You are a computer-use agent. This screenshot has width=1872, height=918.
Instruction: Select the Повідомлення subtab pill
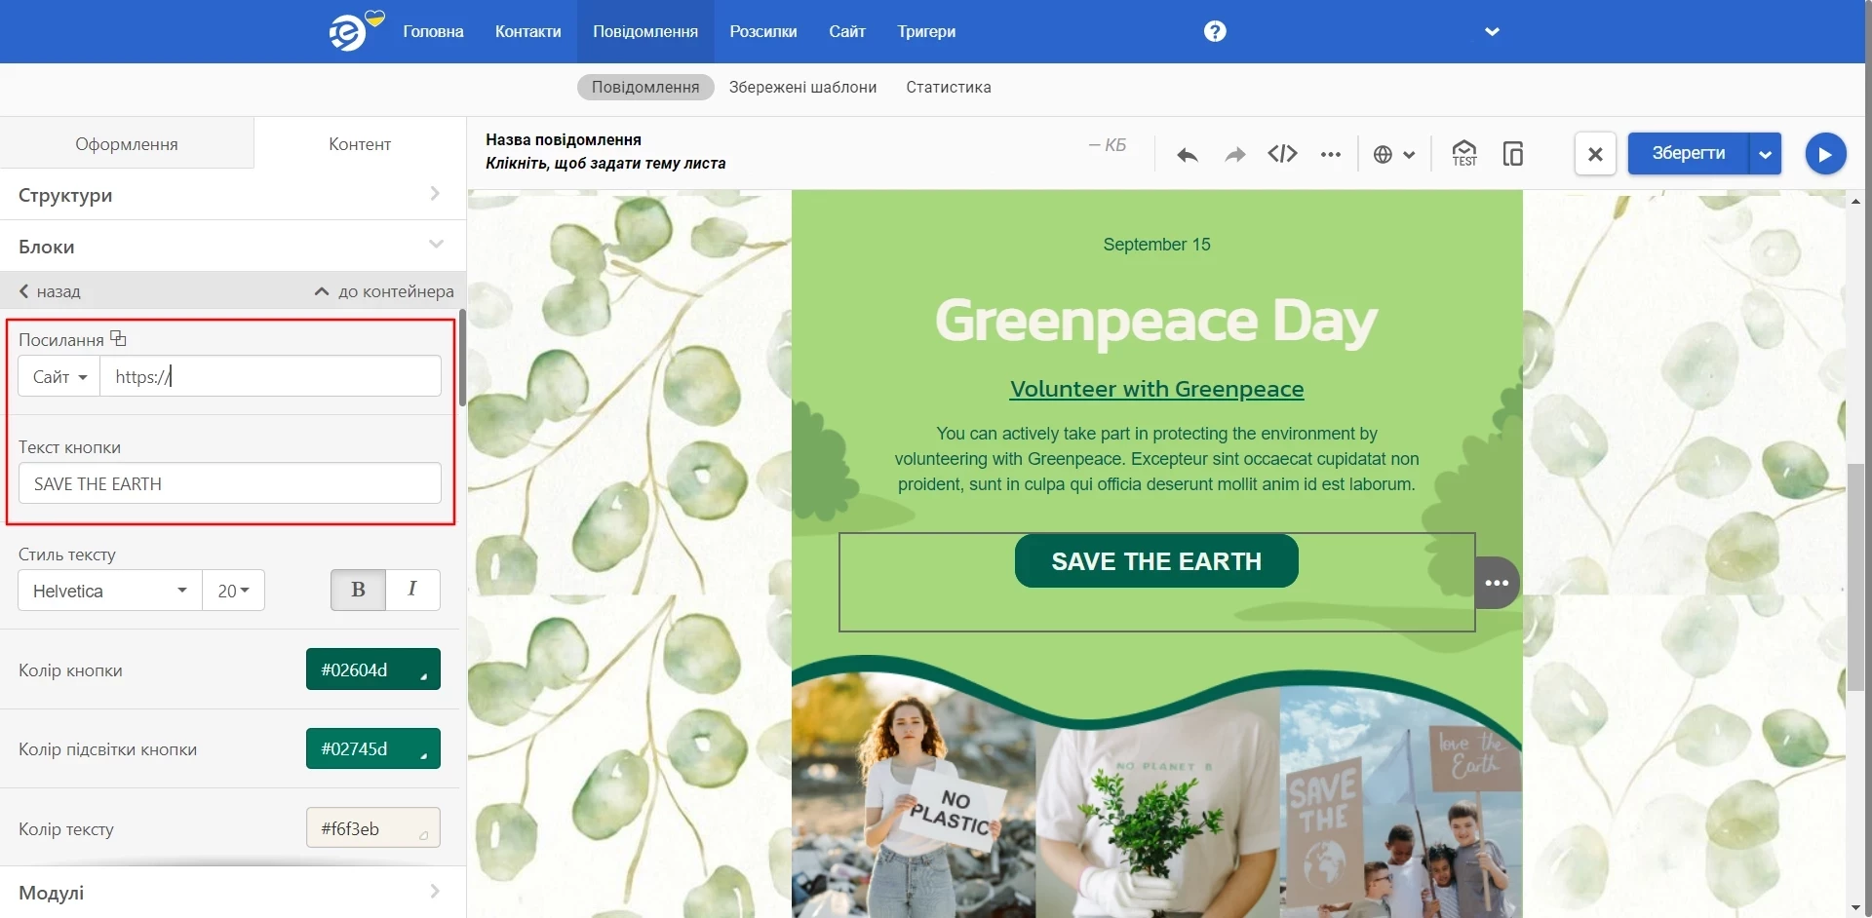point(645,87)
